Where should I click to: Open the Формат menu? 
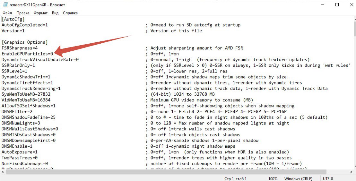point(41,13)
